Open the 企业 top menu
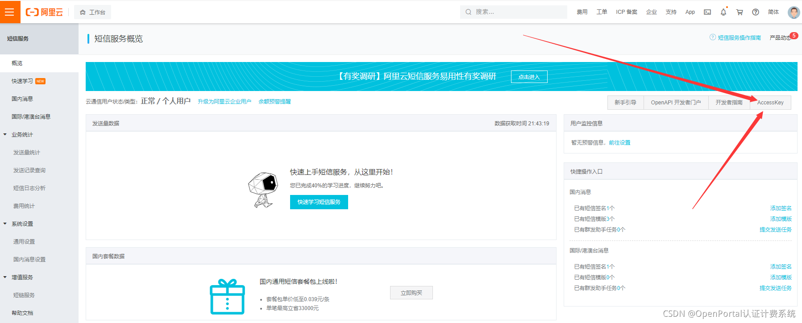 [652, 12]
